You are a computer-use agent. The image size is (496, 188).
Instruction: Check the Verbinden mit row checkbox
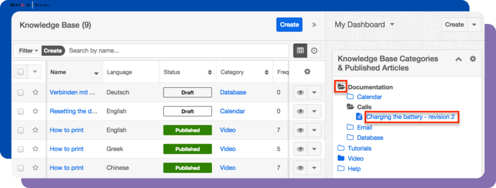(x=20, y=93)
